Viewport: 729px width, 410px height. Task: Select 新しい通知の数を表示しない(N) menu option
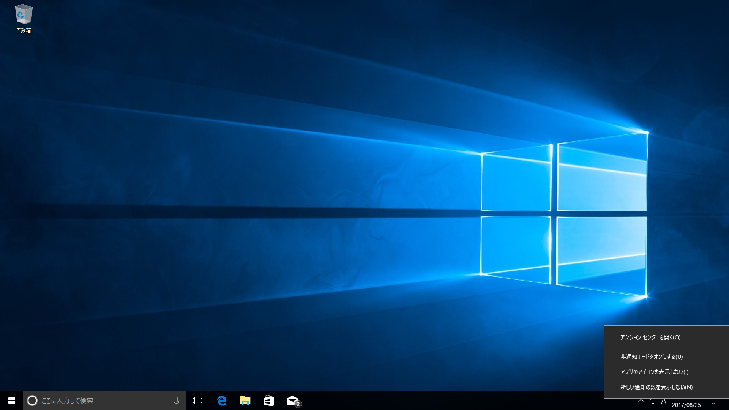pos(656,387)
